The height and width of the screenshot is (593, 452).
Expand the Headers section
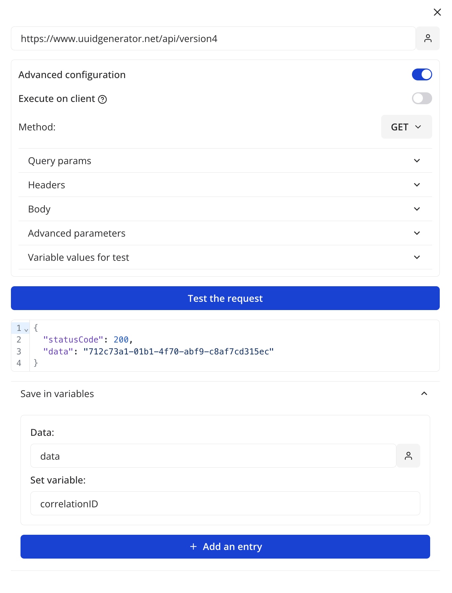[x=225, y=185]
